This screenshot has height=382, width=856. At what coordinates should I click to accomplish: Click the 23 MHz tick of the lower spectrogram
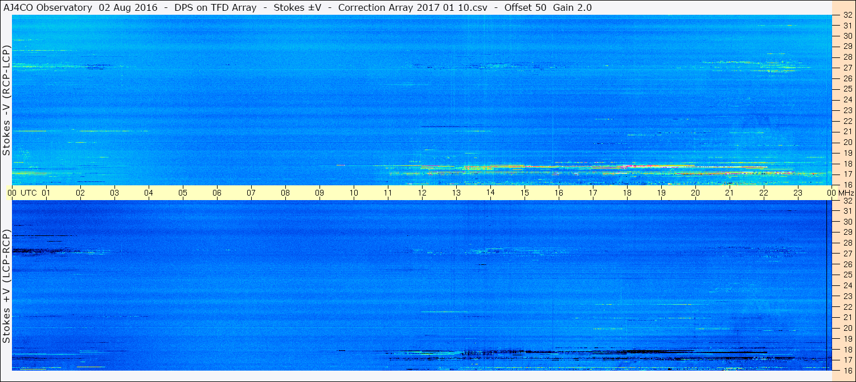point(847,296)
